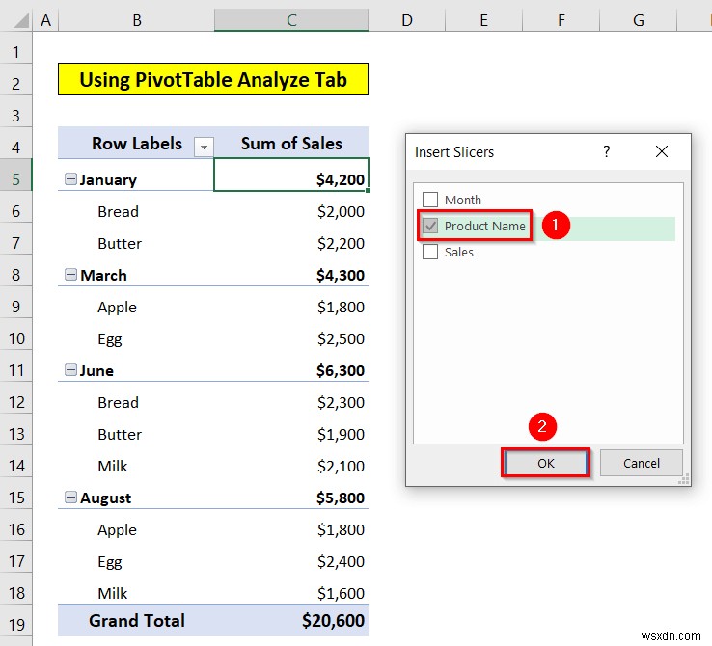Select column G header
Image resolution: width=712 pixels, height=646 pixels.
point(639,20)
